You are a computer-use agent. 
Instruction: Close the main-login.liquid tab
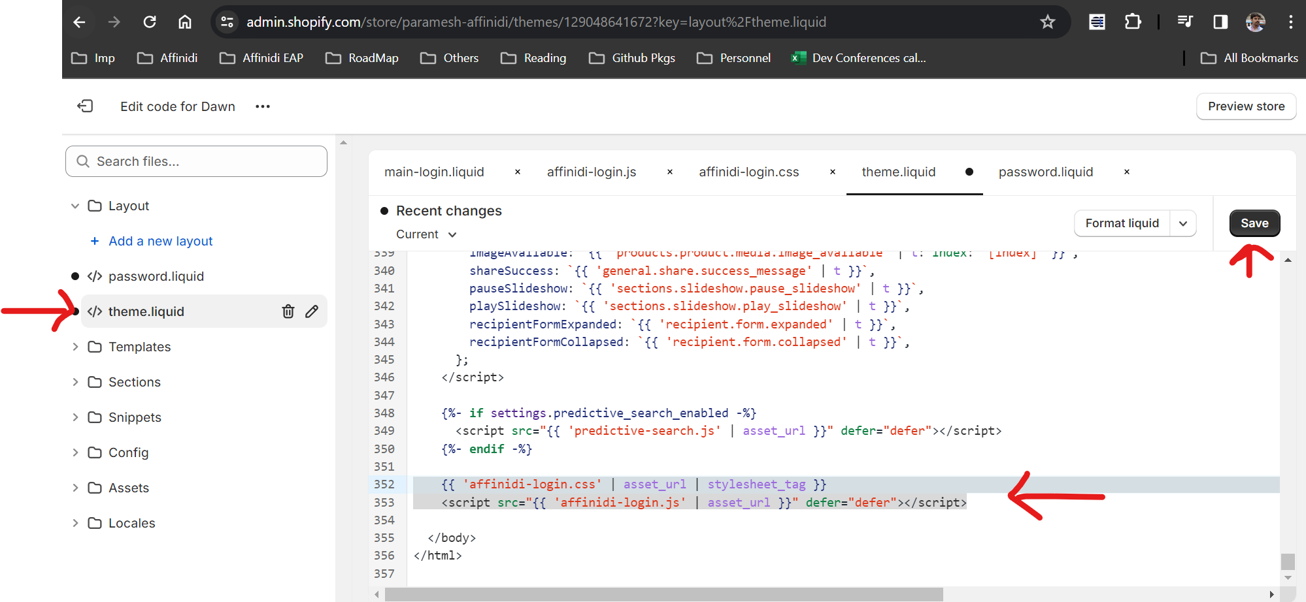[x=518, y=172]
